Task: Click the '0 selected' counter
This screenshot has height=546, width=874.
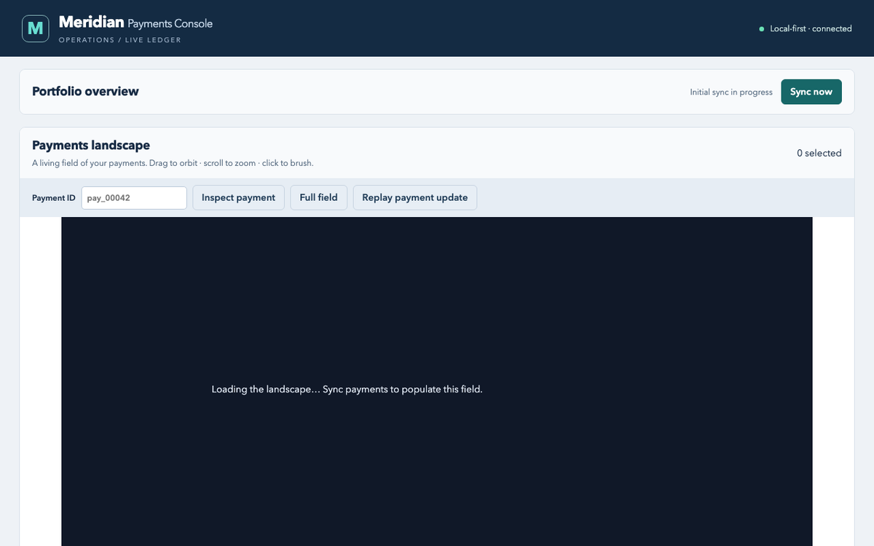Action: click(819, 153)
